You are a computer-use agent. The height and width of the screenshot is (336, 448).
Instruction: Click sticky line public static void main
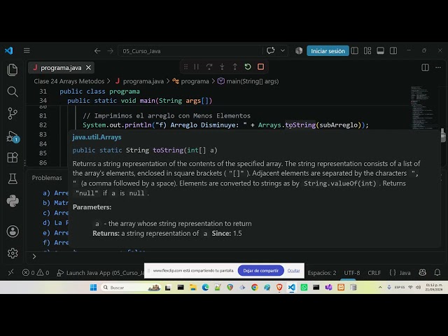140,101
